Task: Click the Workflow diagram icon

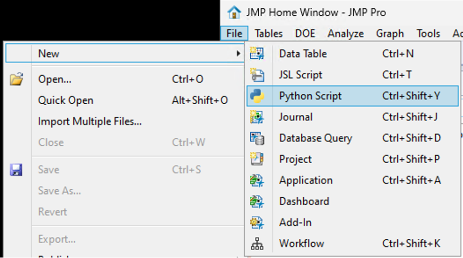Action: (257, 244)
